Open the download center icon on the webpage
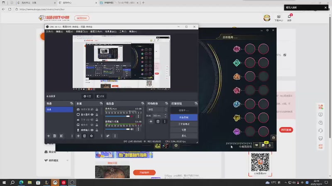The height and width of the screenshot is (186, 332). 278,18
